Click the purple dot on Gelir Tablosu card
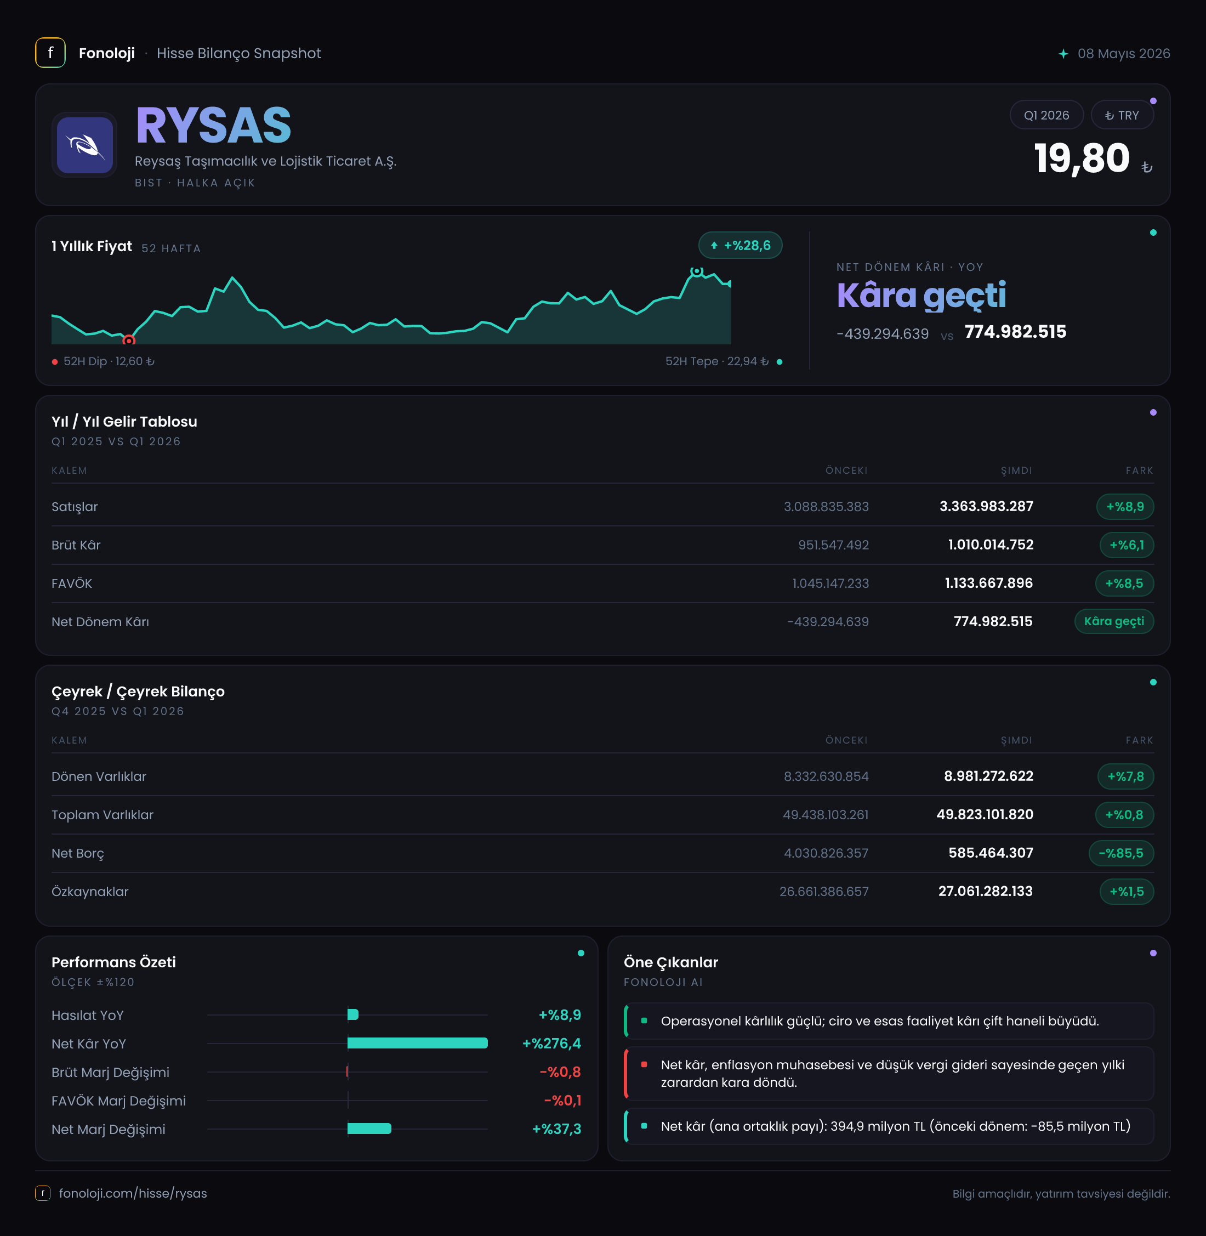 pos(1153,412)
